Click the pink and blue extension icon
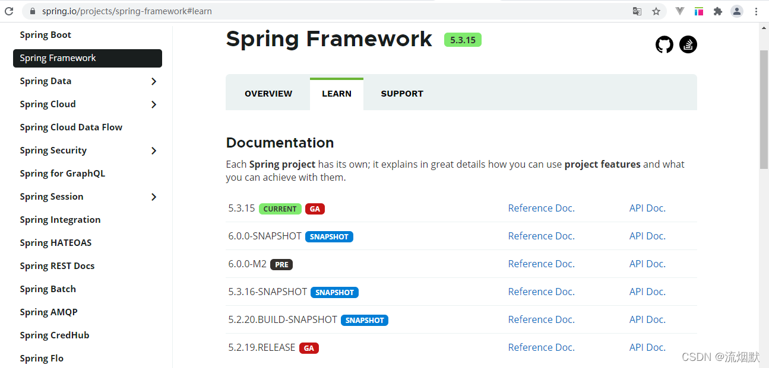Viewport: 769px width, 368px height. [x=699, y=11]
